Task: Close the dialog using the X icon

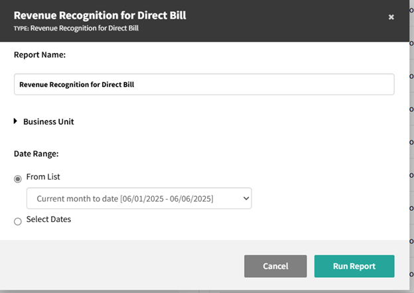Action: pos(391,17)
